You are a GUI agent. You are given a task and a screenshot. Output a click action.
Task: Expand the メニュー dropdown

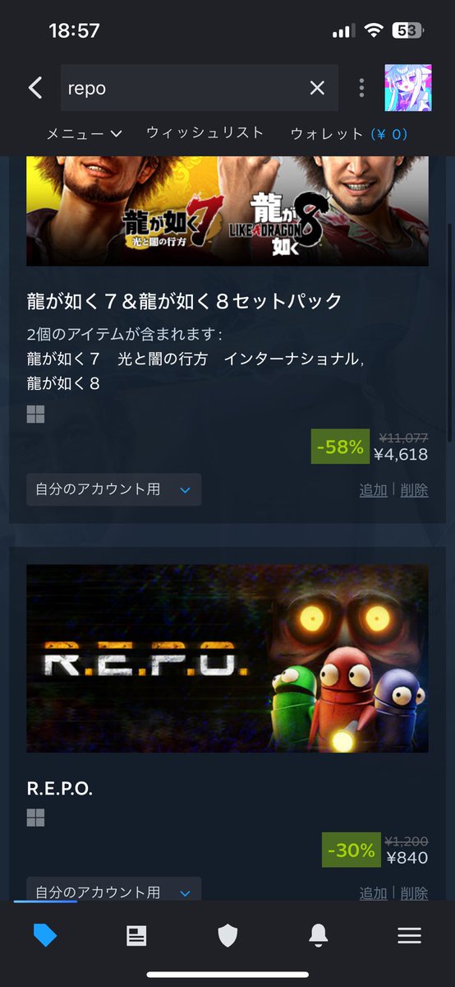pyautogui.click(x=84, y=133)
